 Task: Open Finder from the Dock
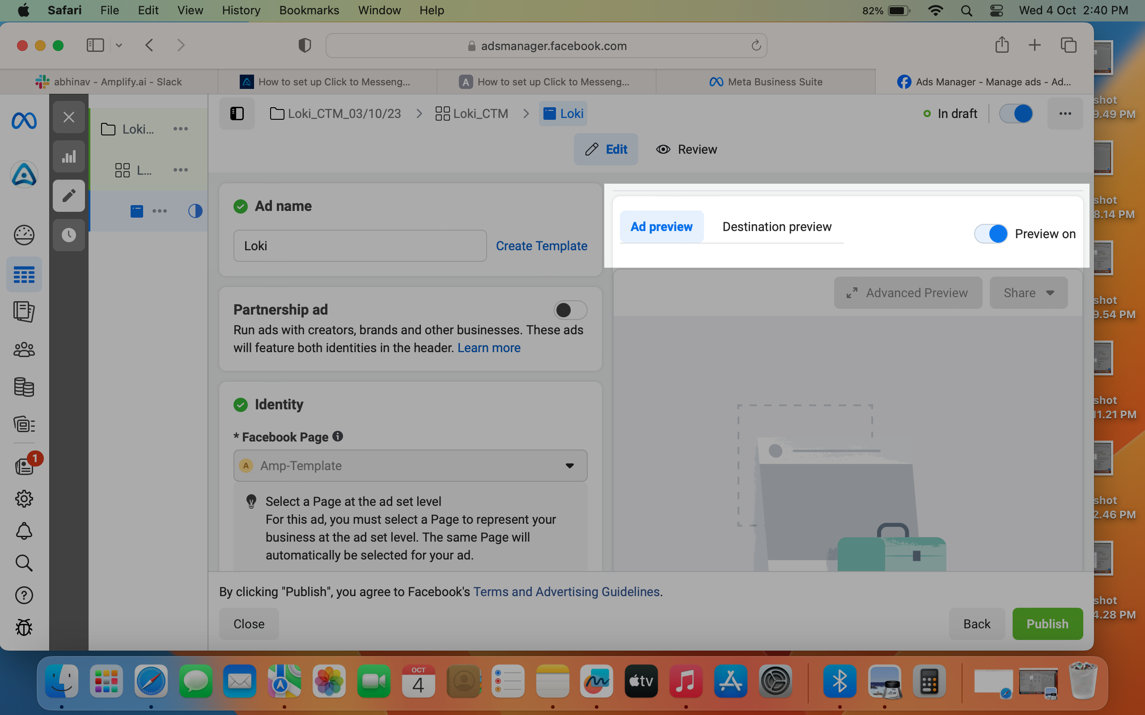62,681
